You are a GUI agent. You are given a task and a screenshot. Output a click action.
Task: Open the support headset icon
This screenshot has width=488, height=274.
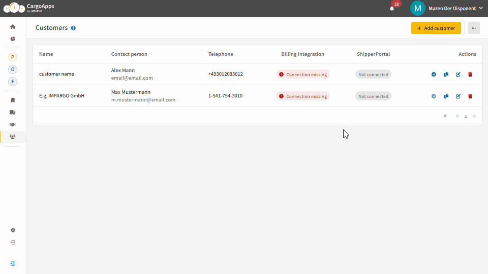point(13,243)
